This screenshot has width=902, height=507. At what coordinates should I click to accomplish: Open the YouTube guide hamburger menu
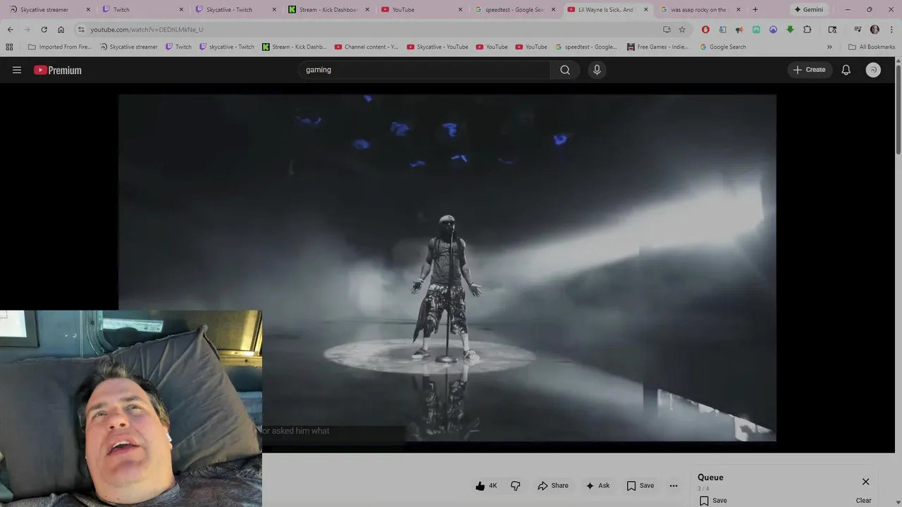[17, 70]
